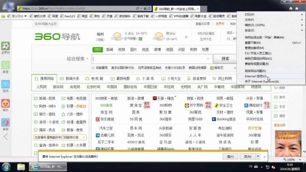Switch to 视频 search tab
Viewport: 306px width, 172px height.
(x=121, y=50)
